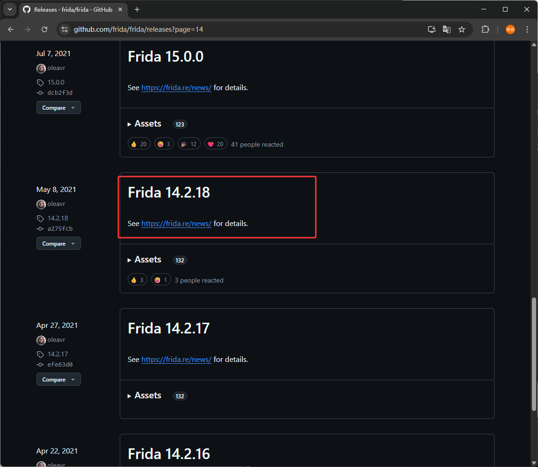Open Compare dropdown for 15.0.0
Image resolution: width=538 pixels, height=467 pixels.
58,107
